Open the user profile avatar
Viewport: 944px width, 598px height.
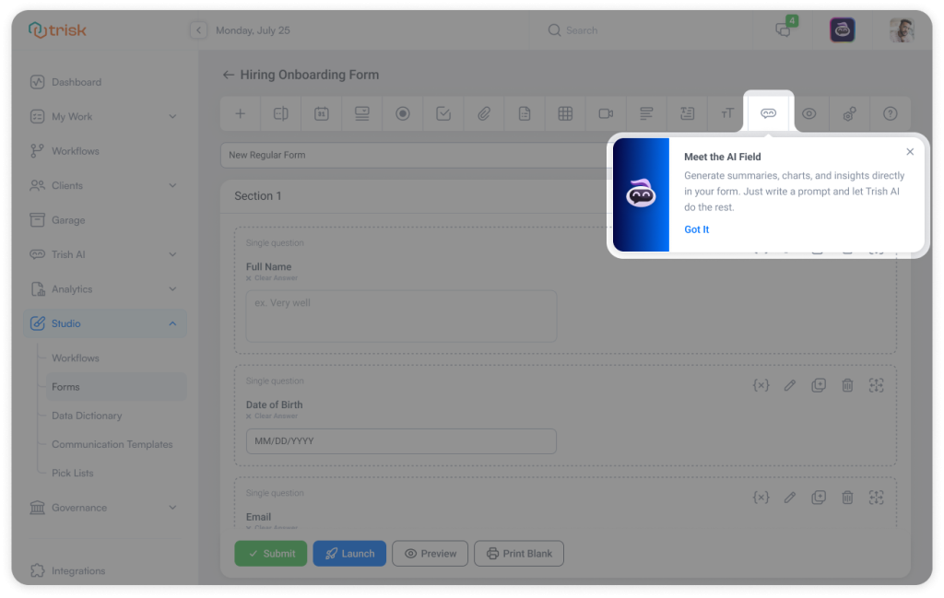902,30
